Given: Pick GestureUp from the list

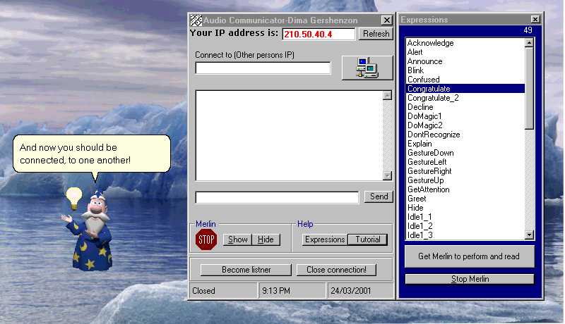Looking at the screenshot, I should click(465, 180).
